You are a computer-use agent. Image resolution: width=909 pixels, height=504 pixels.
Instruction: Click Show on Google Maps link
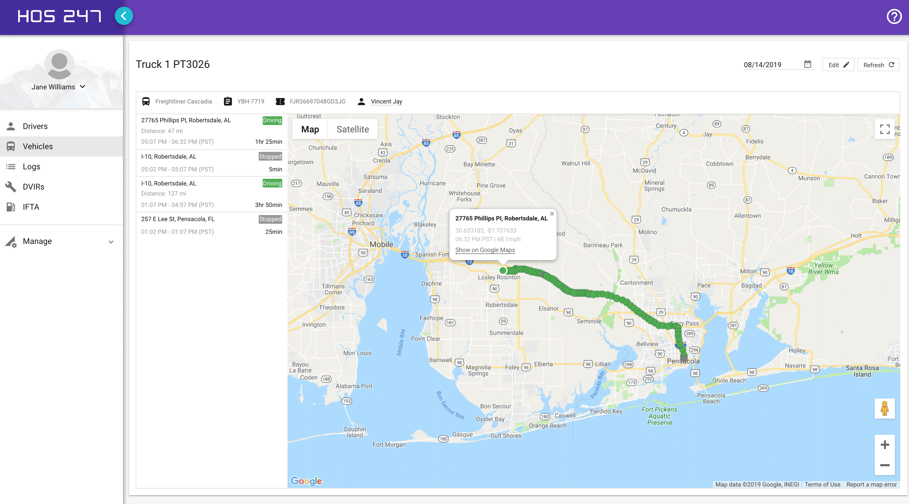click(x=485, y=250)
